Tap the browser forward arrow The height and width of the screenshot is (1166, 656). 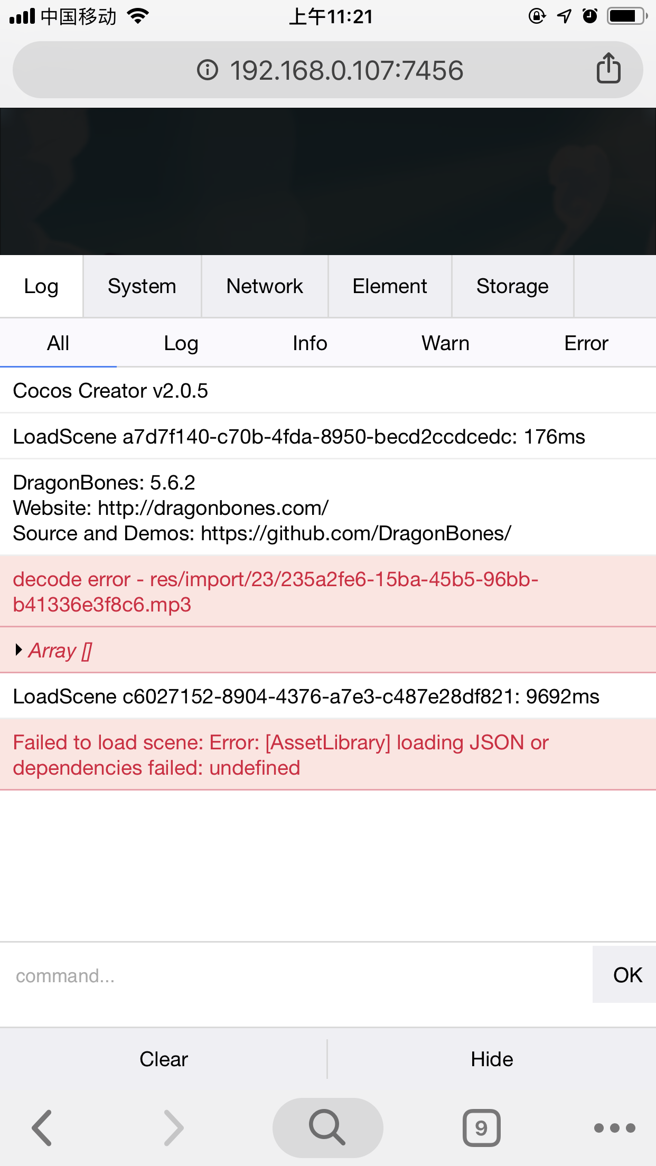[173, 1128]
